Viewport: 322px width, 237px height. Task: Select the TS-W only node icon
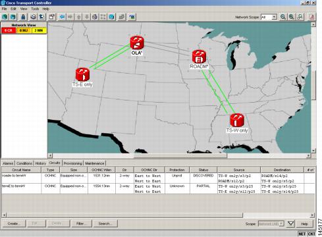point(237,120)
